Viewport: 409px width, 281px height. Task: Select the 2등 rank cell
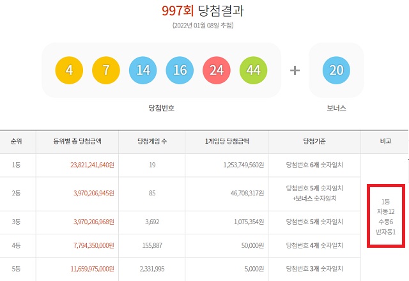(16, 193)
